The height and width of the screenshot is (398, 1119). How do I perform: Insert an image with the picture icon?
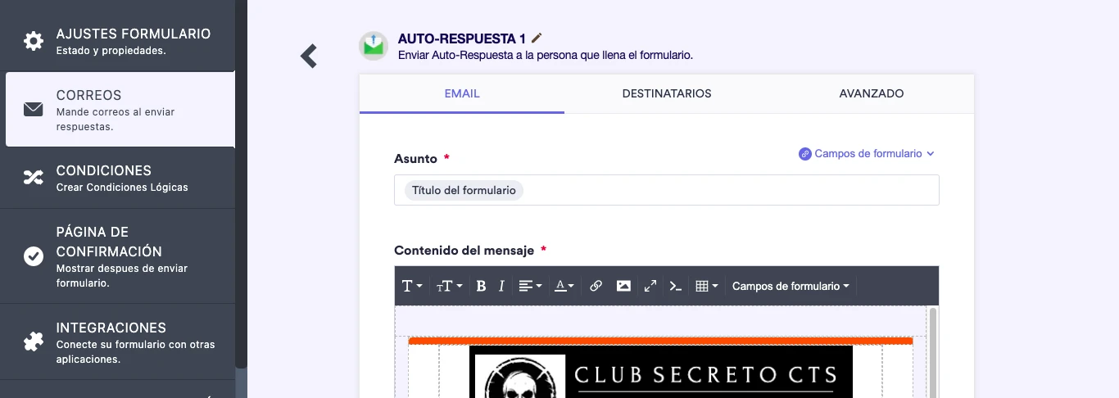623,286
